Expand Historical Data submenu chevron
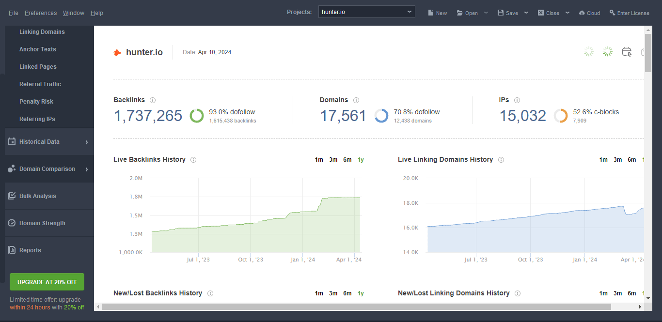The width and height of the screenshot is (662, 322). tap(87, 142)
